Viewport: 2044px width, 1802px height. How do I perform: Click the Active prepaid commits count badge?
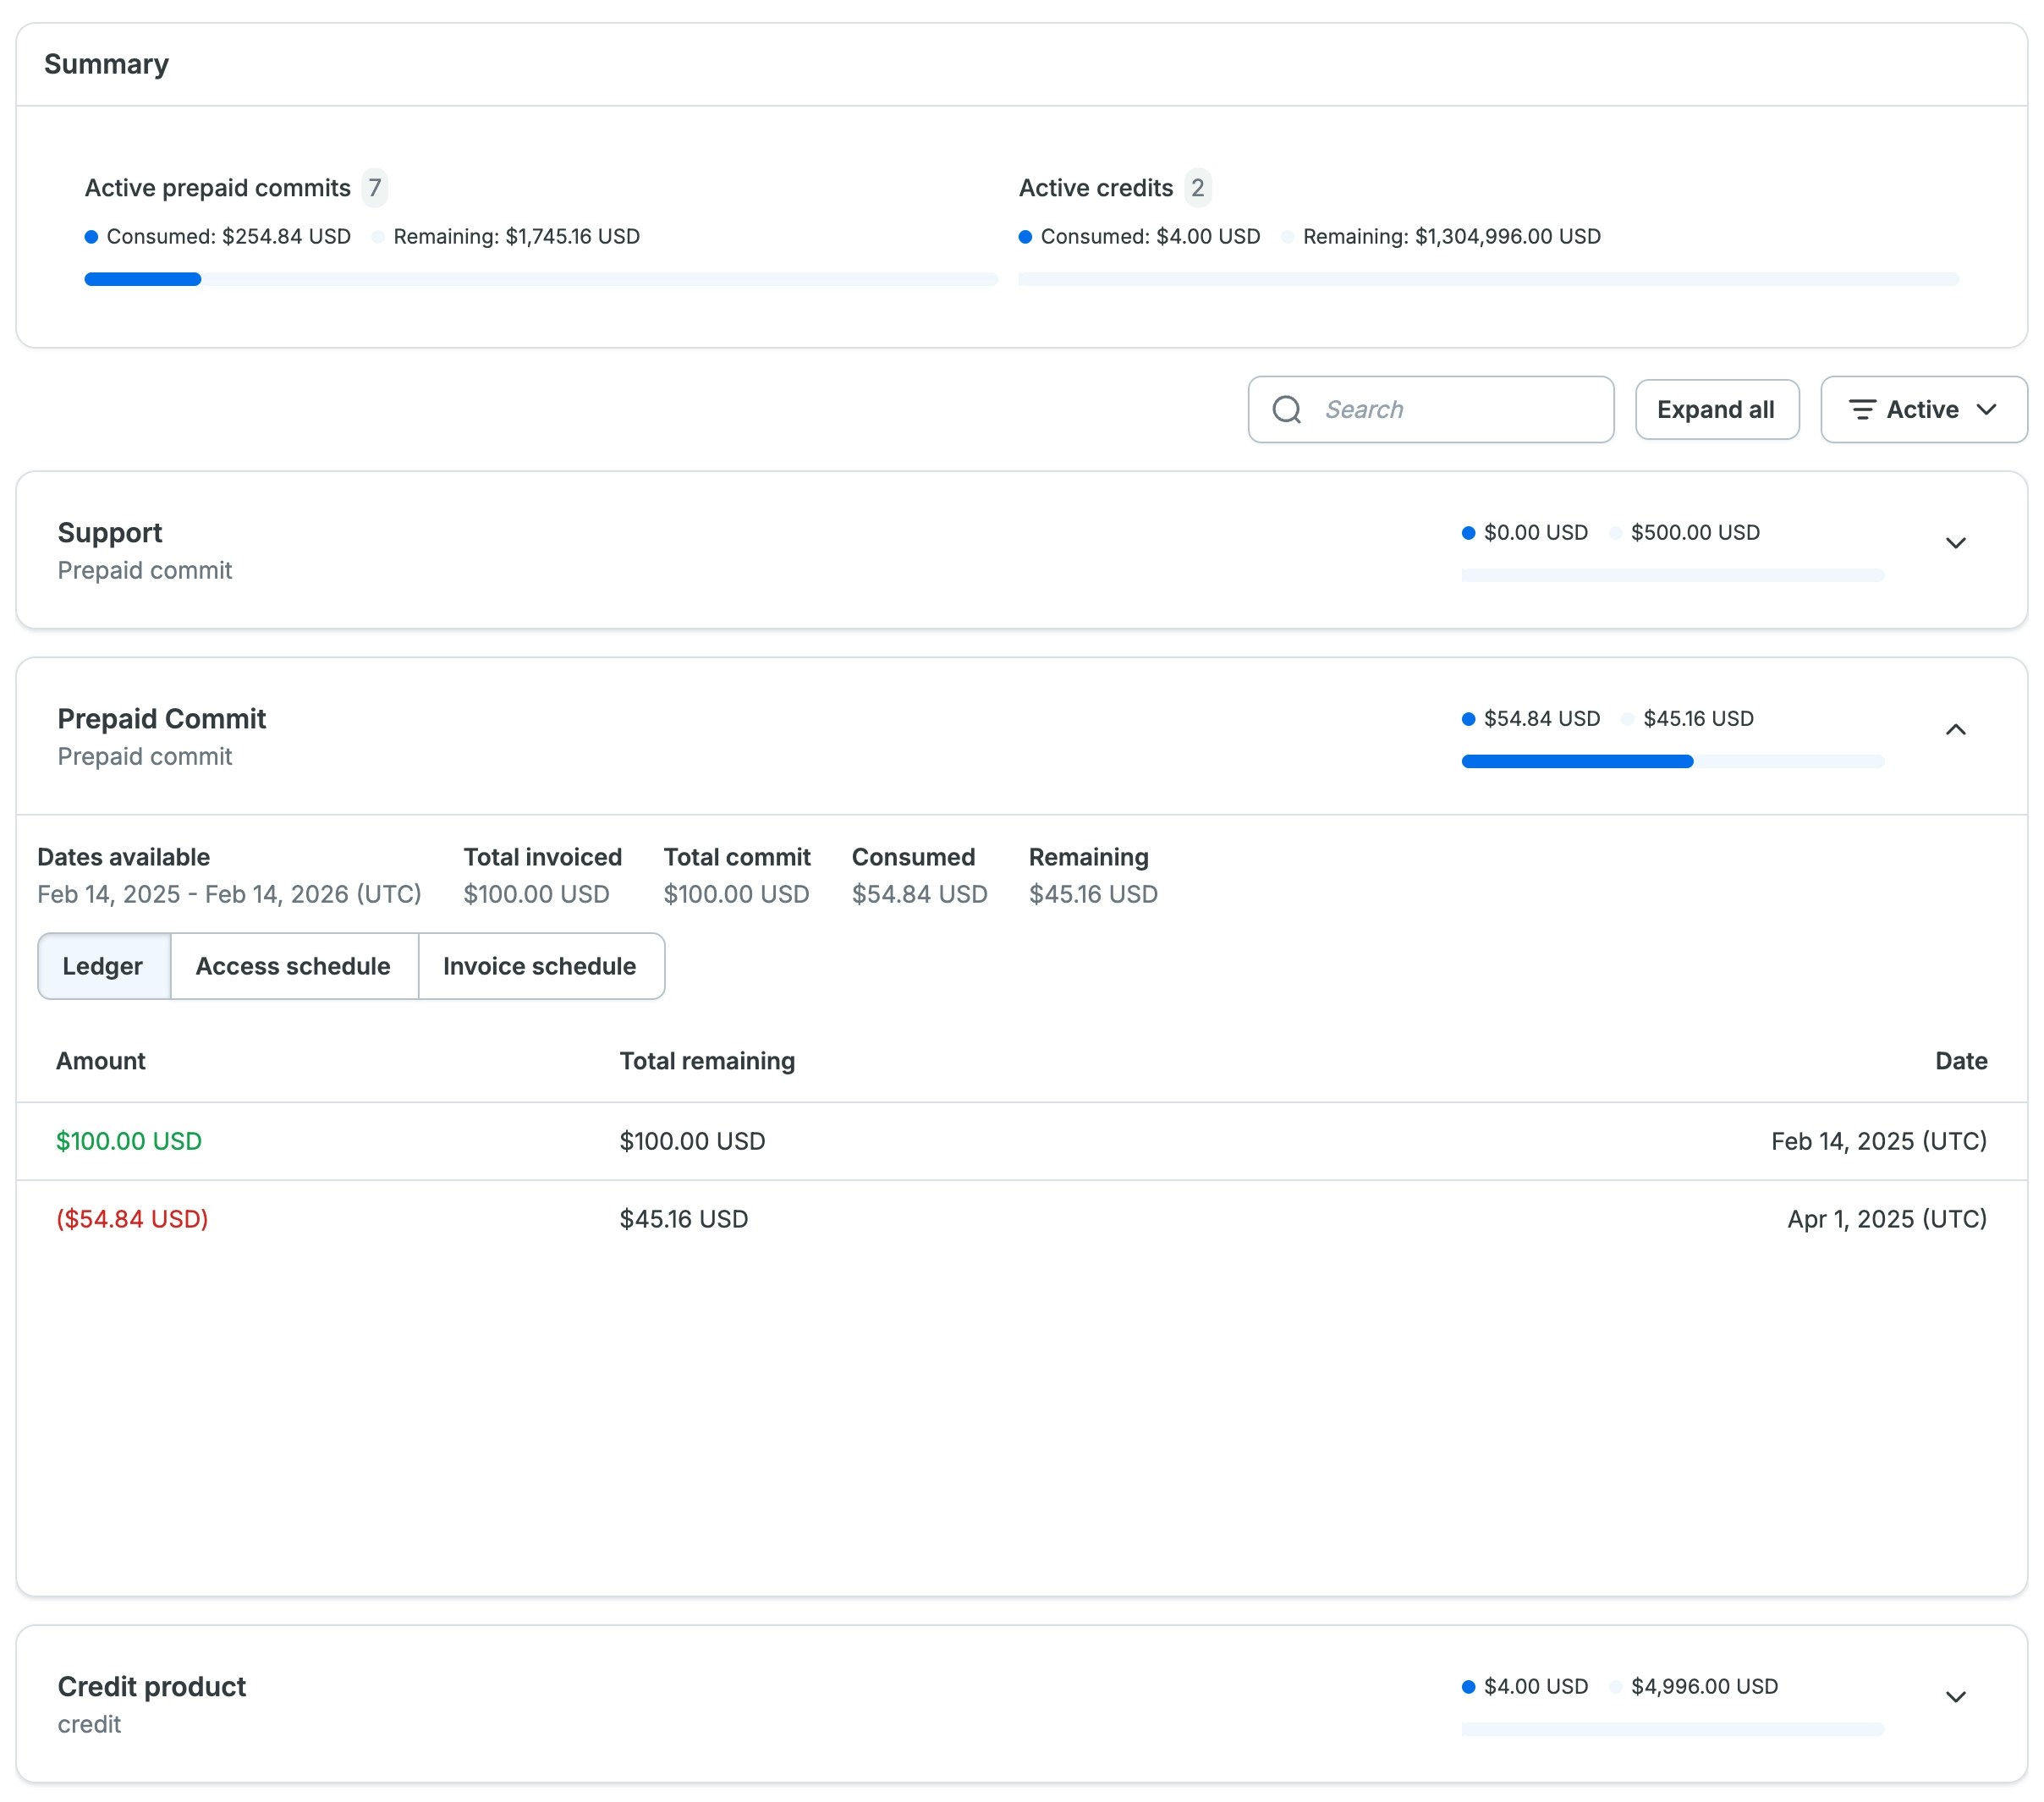tap(374, 187)
